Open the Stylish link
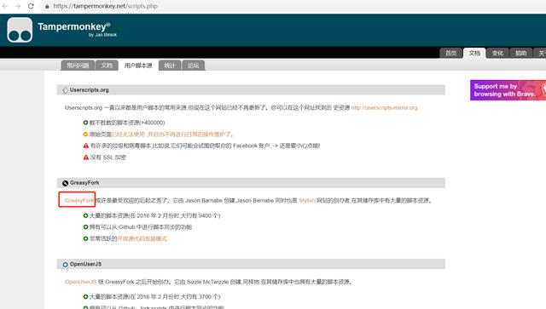 tap(307, 201)
